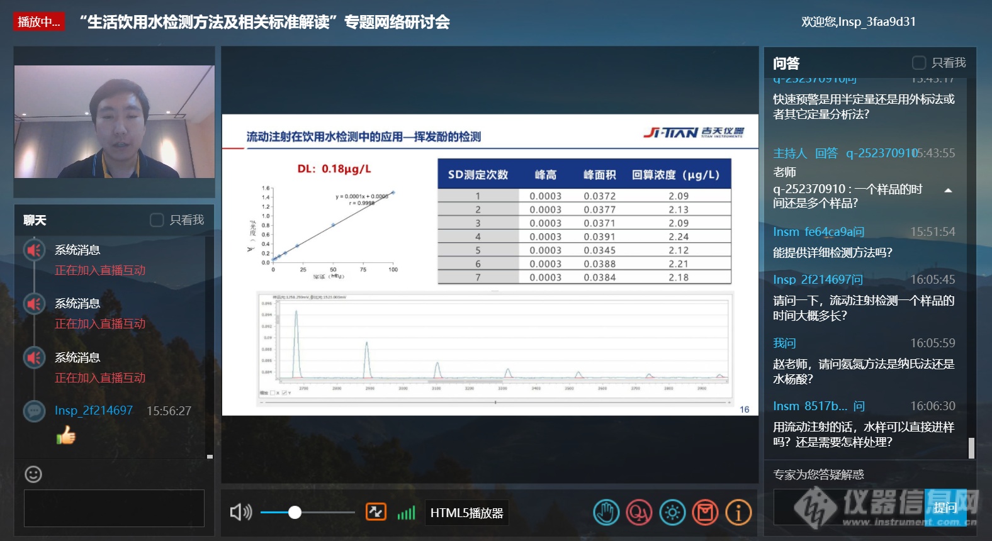Click question about 氨氮方法是纳氏法还是水杨酸
Viewport: 992px width, 541px height.
pyautogui.click(x=864, y=372)
